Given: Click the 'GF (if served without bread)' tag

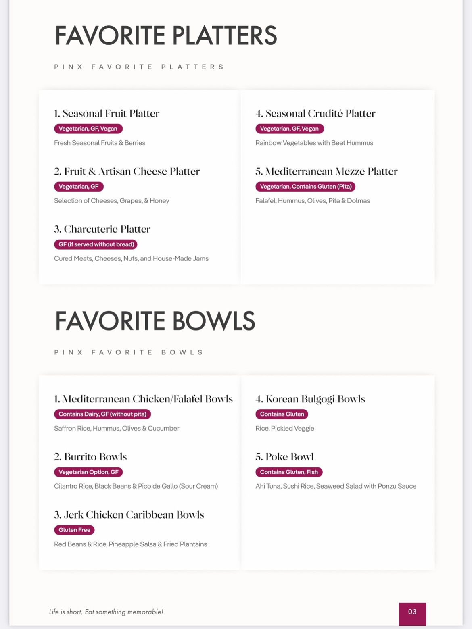Looking at the screenshot, I should (x=96, y=244).
